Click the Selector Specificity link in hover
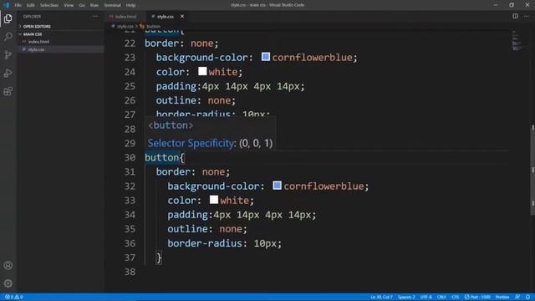535x301 pixels. 191,143
